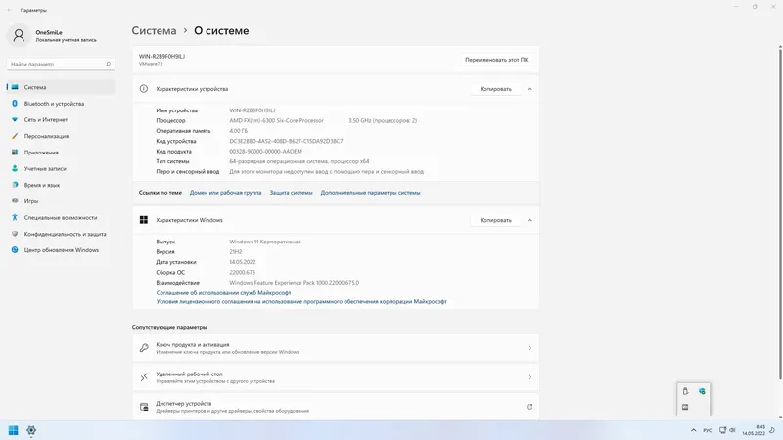
Task: Click Переименовать этот ПК button
Action: 496,60
